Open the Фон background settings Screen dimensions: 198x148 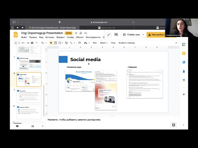click(95, 43)
